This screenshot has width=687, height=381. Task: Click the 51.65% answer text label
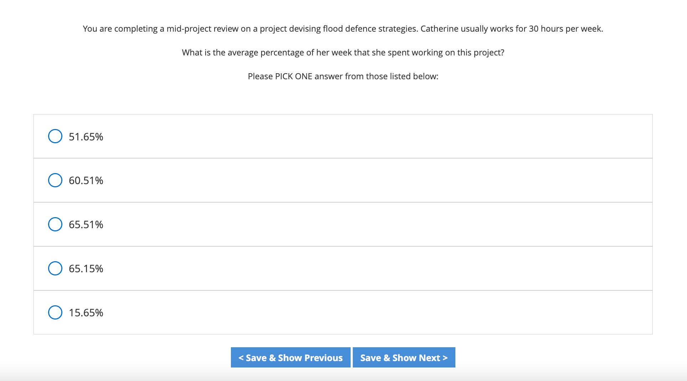[86, 137]
